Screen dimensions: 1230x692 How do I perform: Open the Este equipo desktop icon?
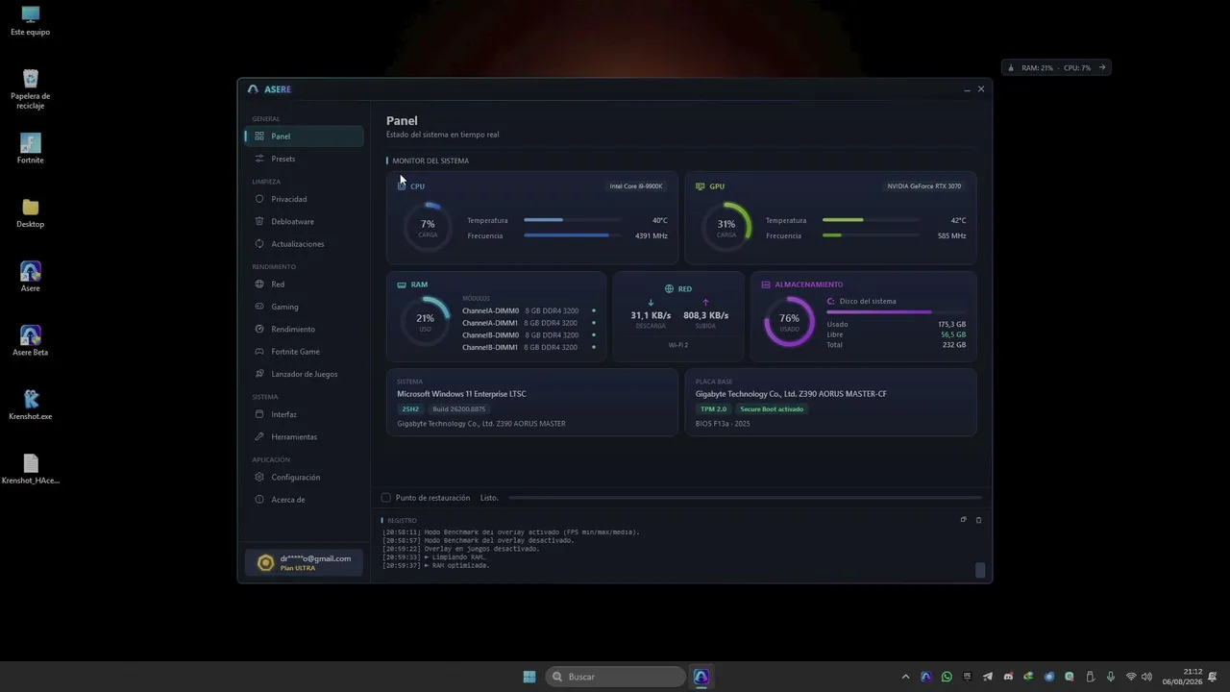tap(31, 21)
